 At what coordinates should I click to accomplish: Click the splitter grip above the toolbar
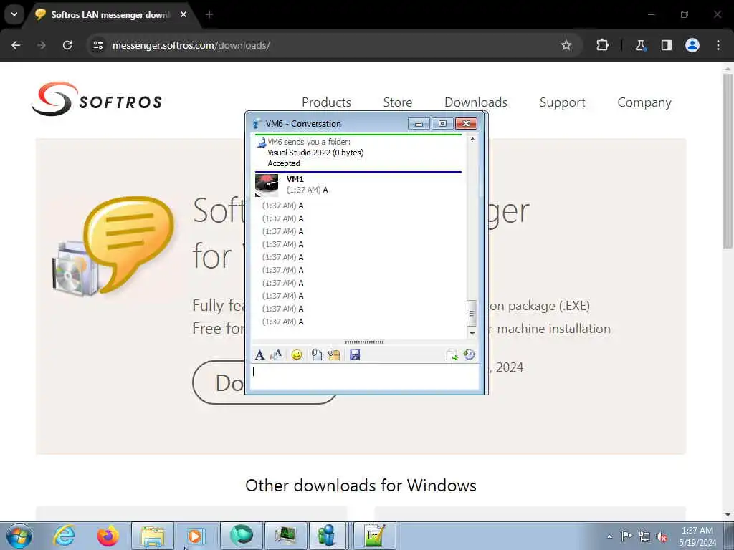point(364,342)
